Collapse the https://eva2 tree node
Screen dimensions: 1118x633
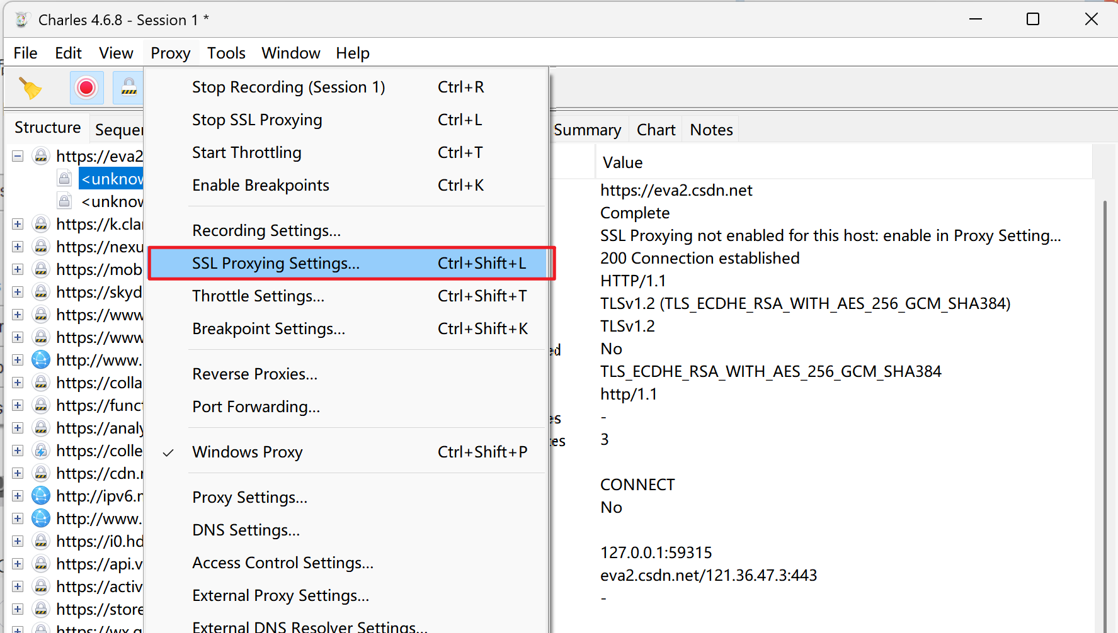[x=18, y=156]
